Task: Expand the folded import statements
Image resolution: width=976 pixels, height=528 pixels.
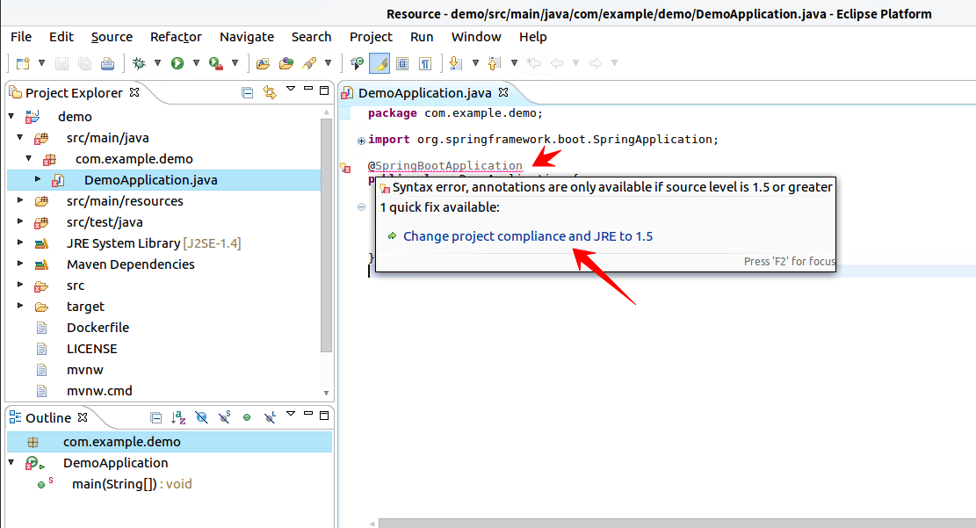Action: point(361,141)
